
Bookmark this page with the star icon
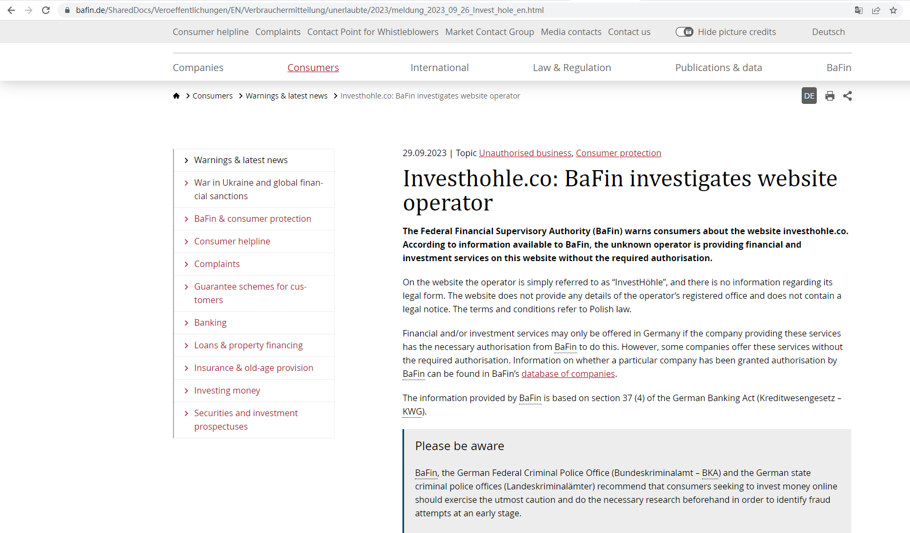(893, 10)
